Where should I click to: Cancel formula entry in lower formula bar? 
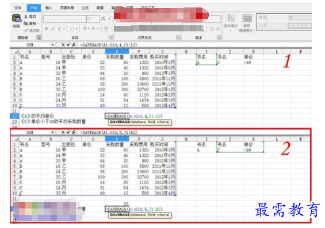click(x=63, y=132)
